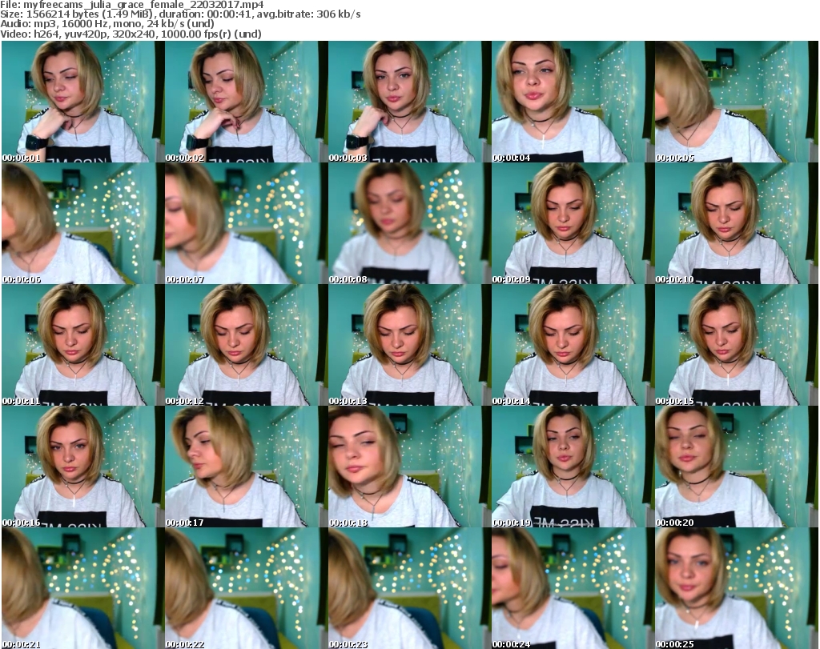Select the frame stamped 00:00:22
Screen dimensions: 820x649
[x=247, y=588]
